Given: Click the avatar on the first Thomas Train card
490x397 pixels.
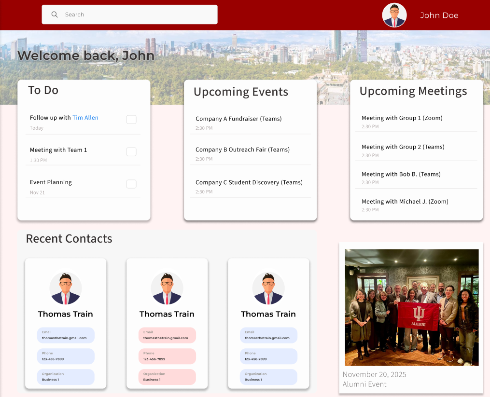Looking at the screenshot, I should click(x=65, y=288).
